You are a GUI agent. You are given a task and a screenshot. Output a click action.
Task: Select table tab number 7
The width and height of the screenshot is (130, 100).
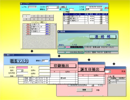pyautogui.click(x=42, y=19)
